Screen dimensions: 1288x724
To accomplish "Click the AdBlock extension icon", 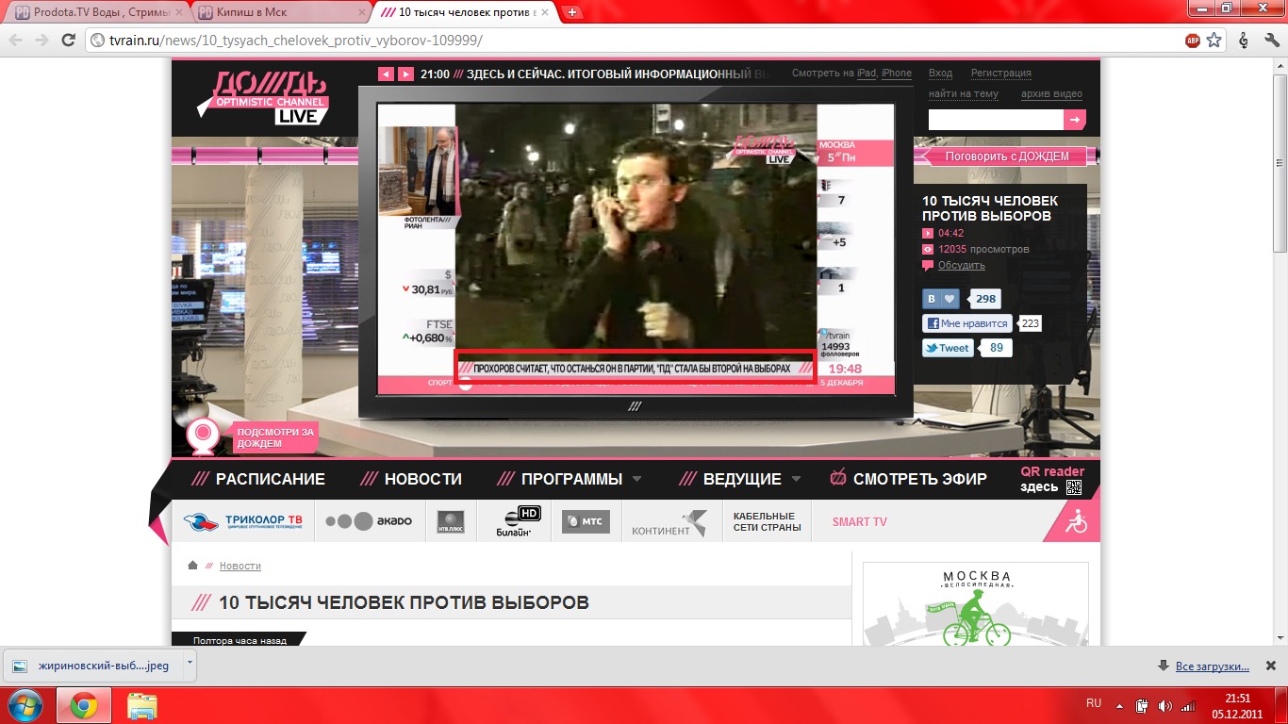I will [x=1193, y=41].
